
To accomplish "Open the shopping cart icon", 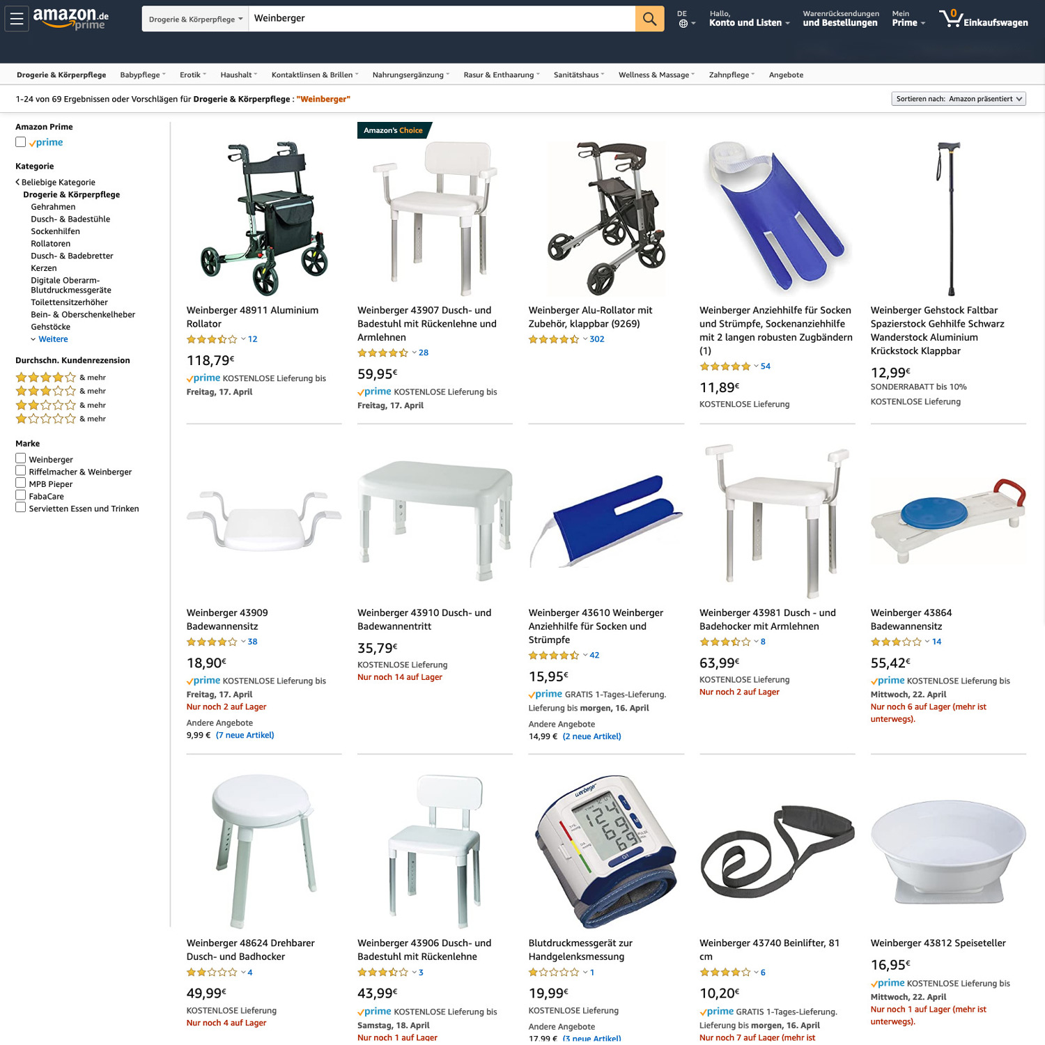I will coord(951,19).
